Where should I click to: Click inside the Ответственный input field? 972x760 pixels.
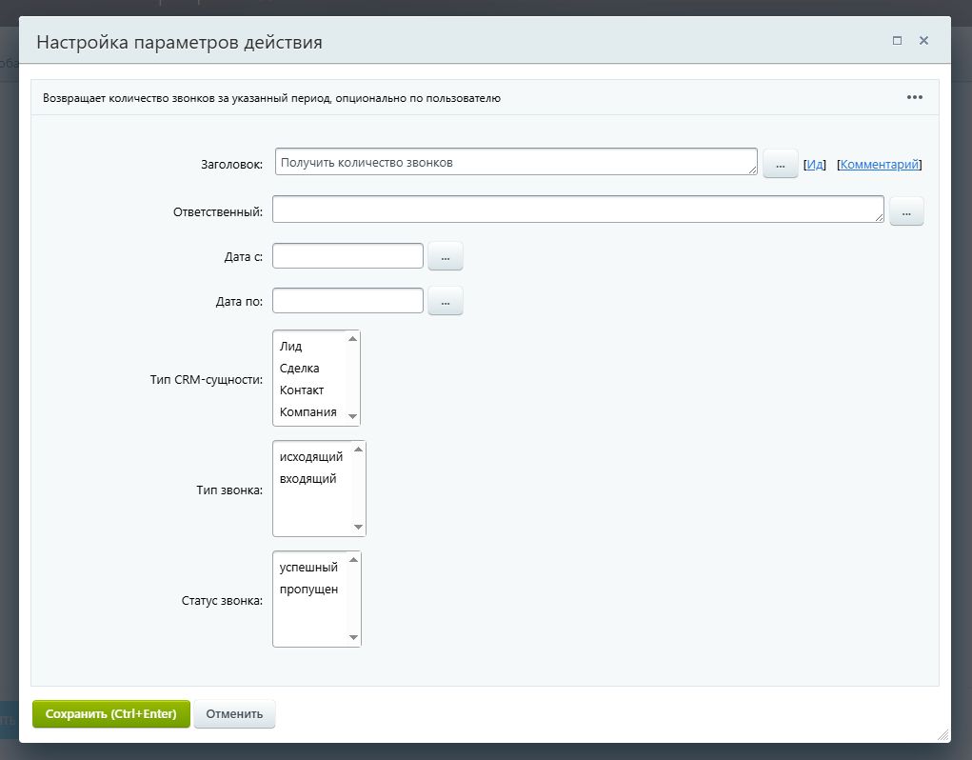coord(571,210)
